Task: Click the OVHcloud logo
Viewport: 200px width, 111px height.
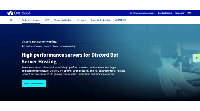Action: click(x=18, y=13)
